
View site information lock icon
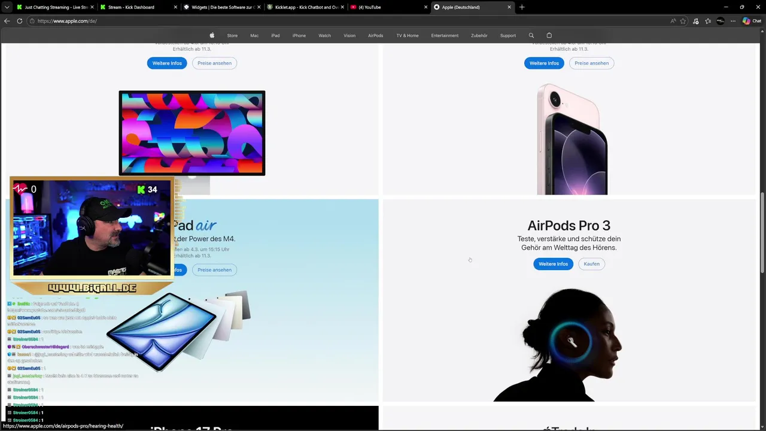point(32,21)
